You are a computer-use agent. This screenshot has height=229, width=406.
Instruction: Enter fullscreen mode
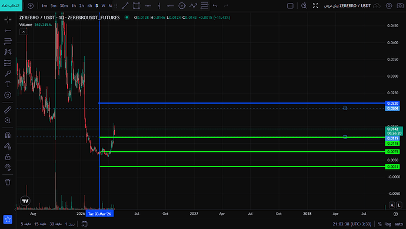pyautogui.click(x=315, y=6)
